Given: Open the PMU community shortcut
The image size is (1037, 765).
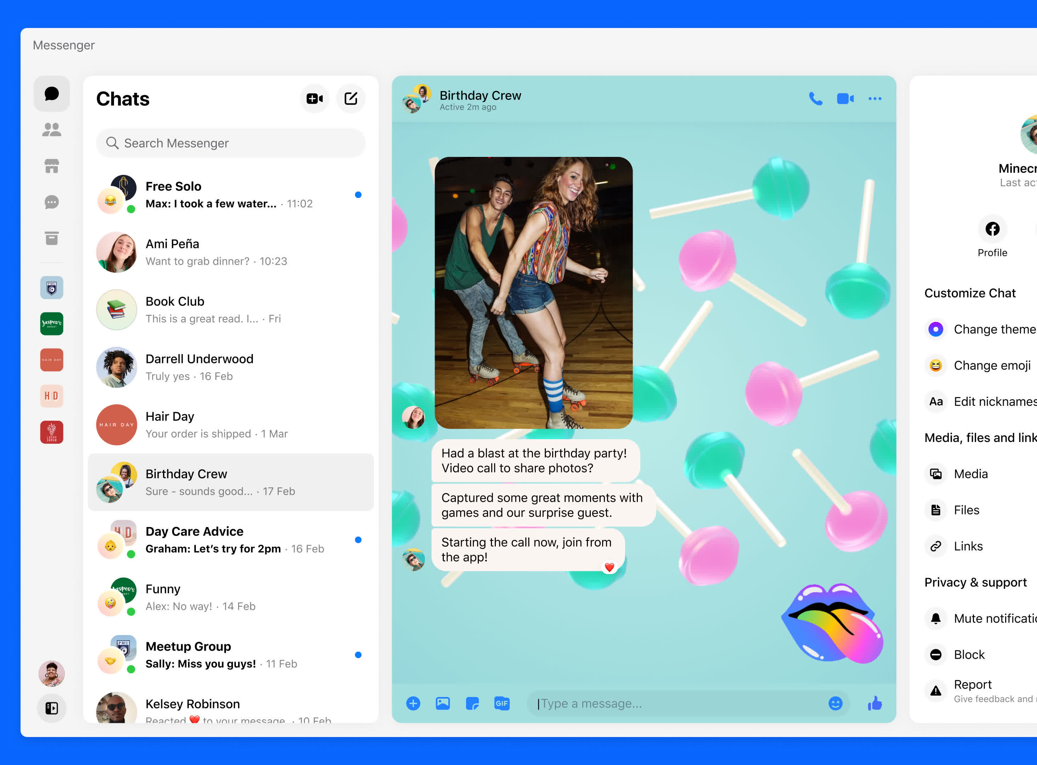Looking at the screenshot, I should point(52,288).
